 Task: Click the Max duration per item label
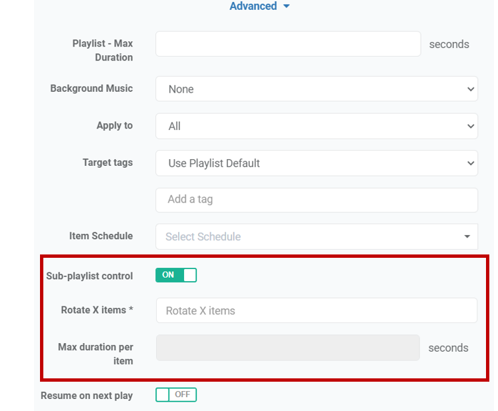pos(95,354)
